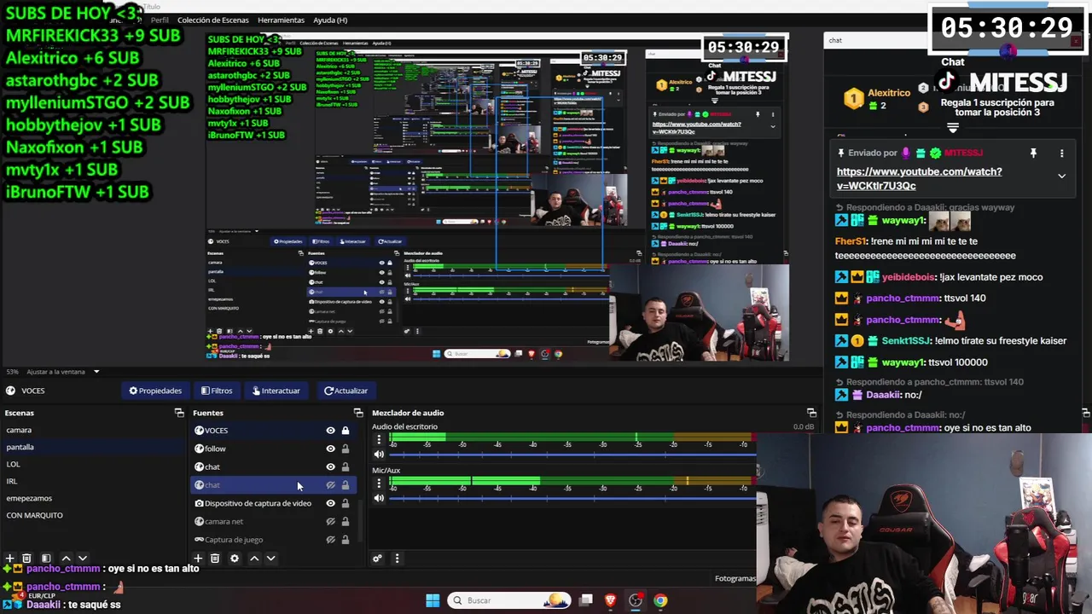Open the Ayuda (H) menu

click(330, 20)
